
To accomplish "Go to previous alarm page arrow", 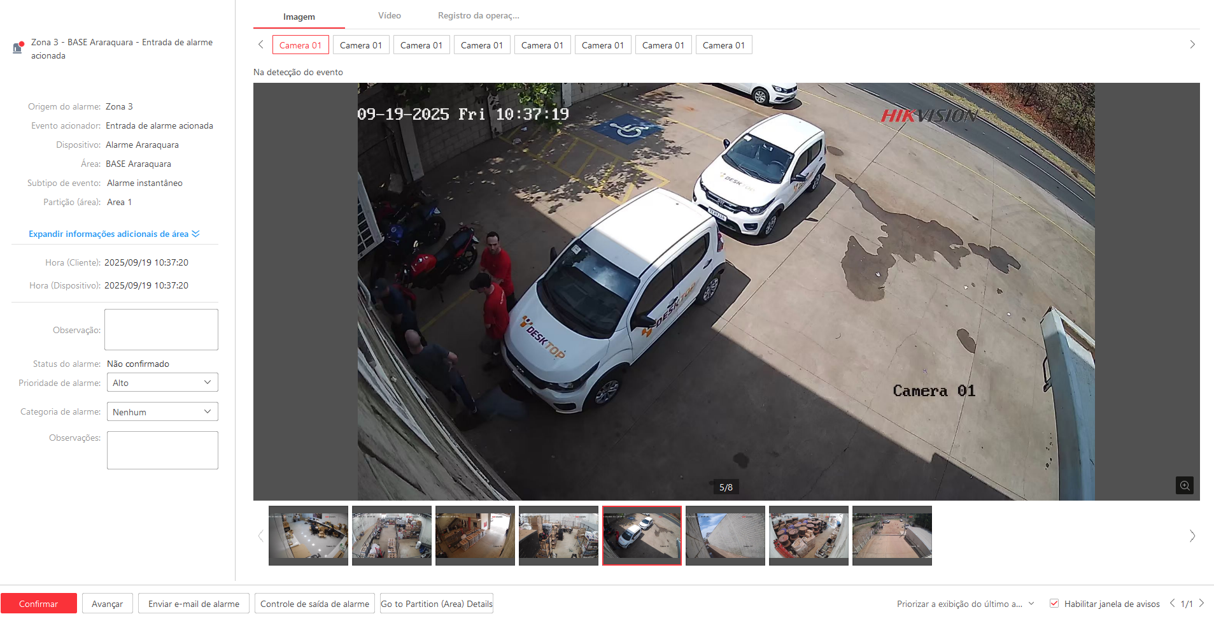I will 1172,603.
